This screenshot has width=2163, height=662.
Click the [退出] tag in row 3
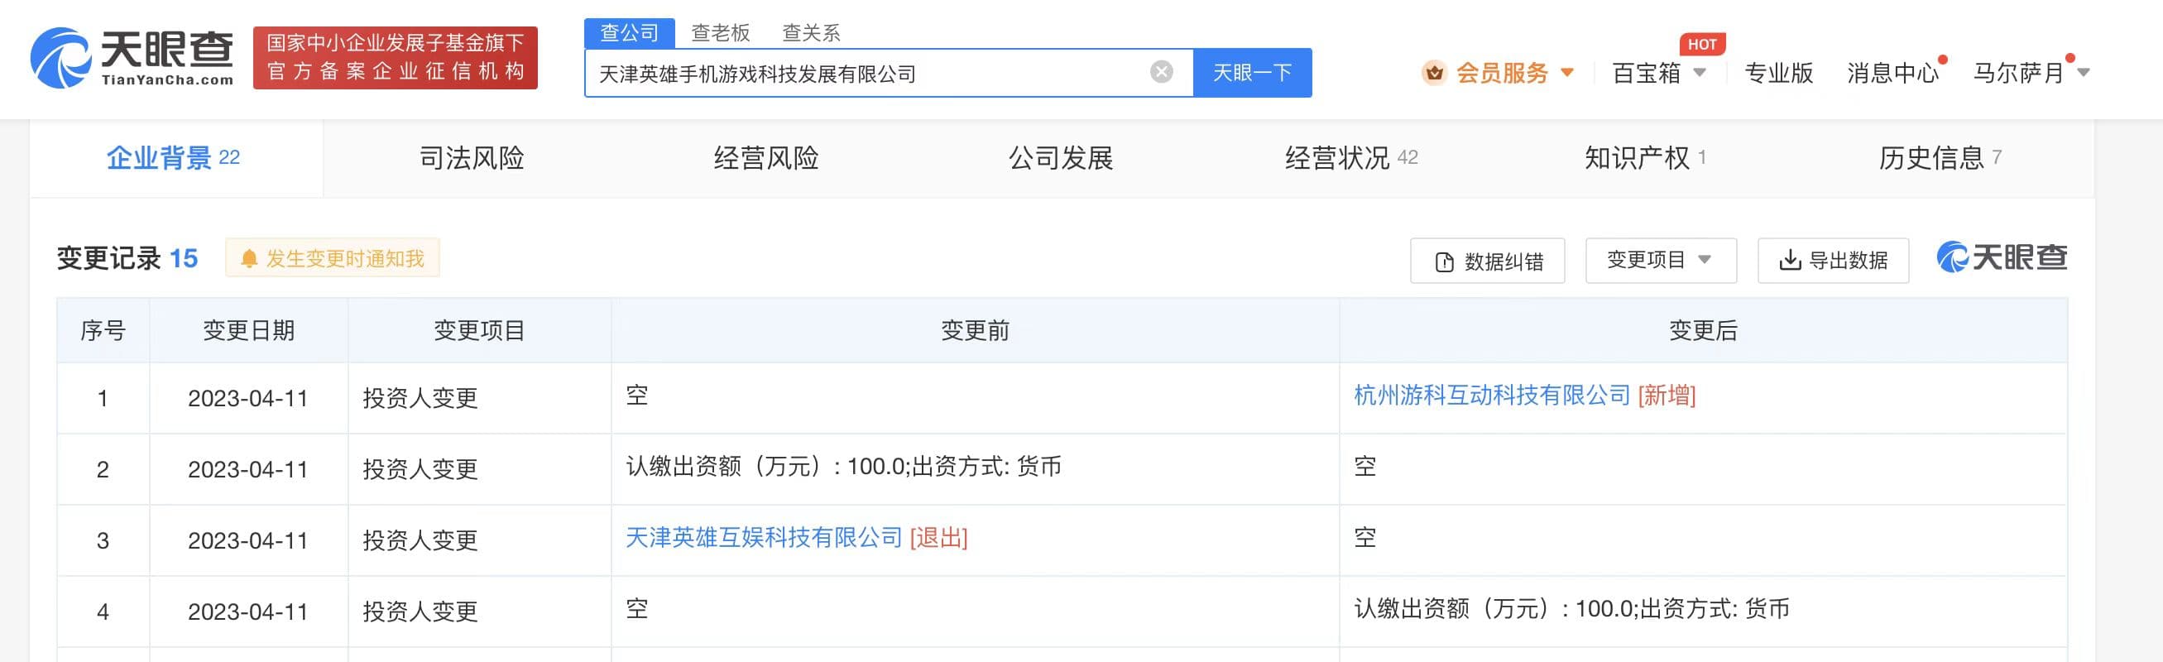tap(938, 538)
